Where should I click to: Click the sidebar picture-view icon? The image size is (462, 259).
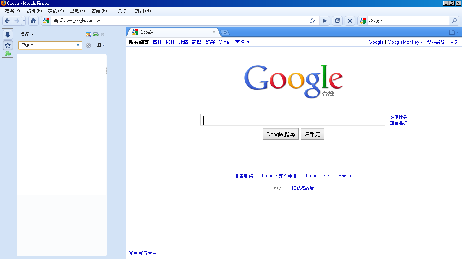click(88, 34)
